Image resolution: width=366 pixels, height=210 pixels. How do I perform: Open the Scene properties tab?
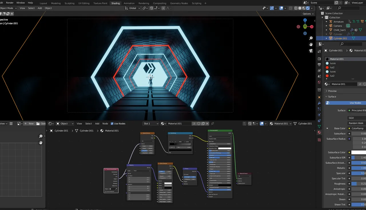319,76
